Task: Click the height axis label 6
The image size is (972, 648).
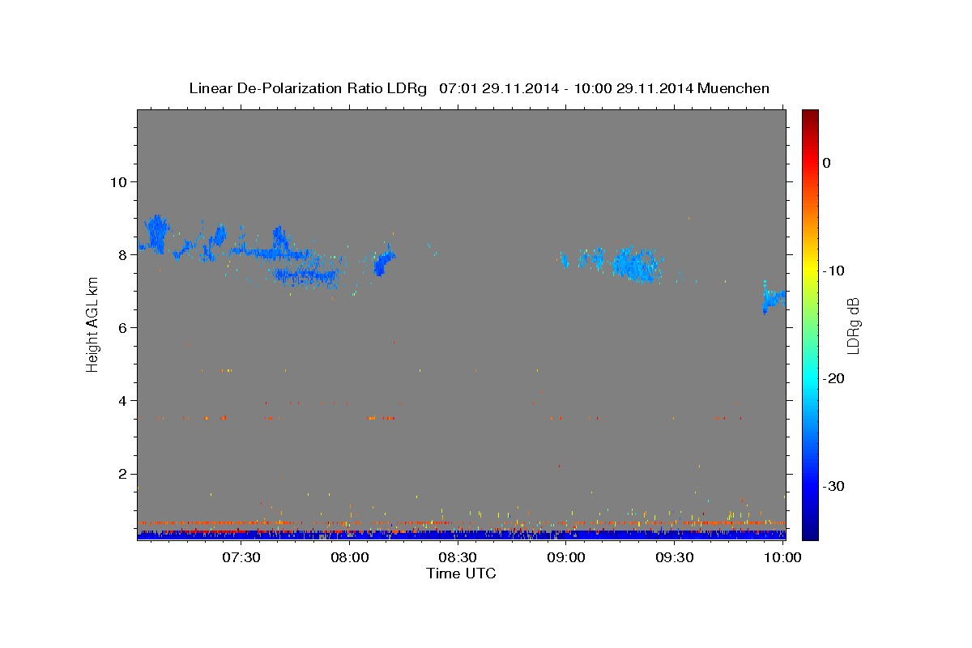Action: pyautogui.click(x=122, y=327)
